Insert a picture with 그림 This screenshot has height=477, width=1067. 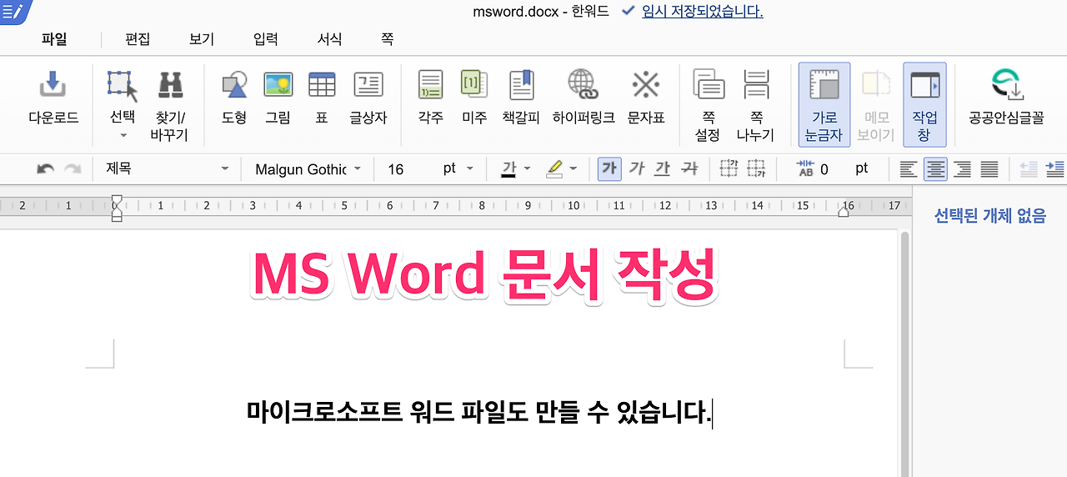click(278, 98)
